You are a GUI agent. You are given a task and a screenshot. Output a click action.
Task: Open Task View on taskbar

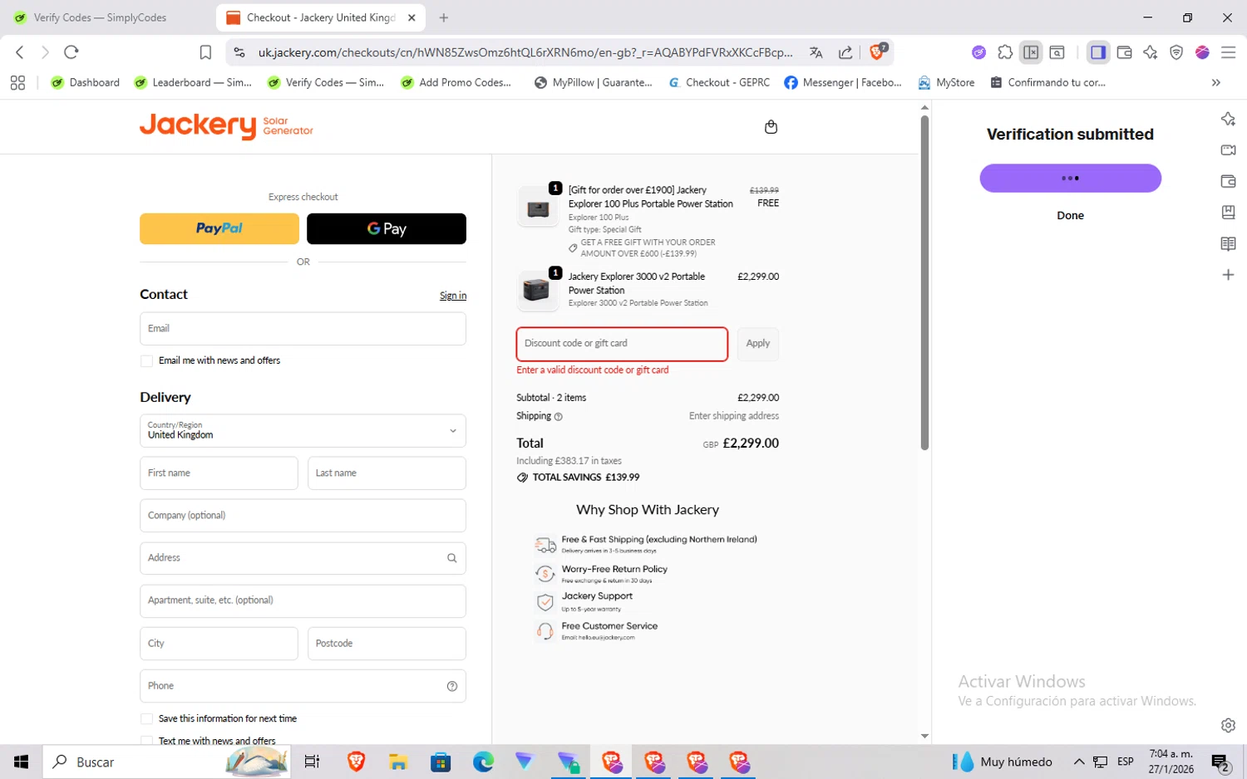point(312,762)
